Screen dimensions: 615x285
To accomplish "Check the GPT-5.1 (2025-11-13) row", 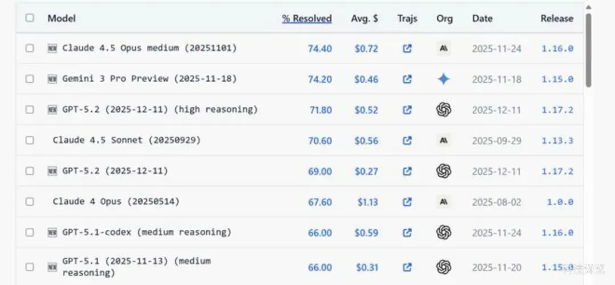I will (x=30, y=267).
